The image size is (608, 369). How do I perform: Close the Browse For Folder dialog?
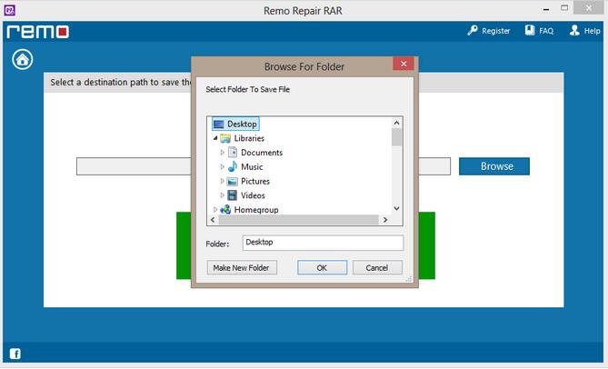pyautogui.click(x=404, y=64)
